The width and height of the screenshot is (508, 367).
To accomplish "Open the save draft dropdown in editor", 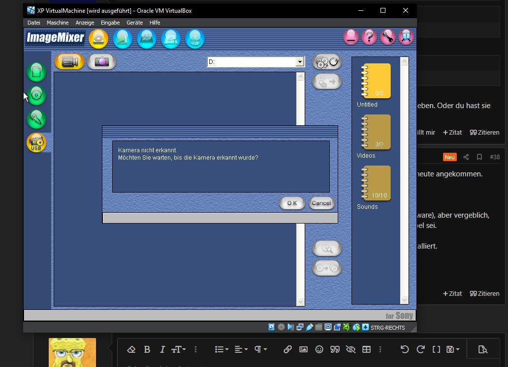I will coord(453,349).
